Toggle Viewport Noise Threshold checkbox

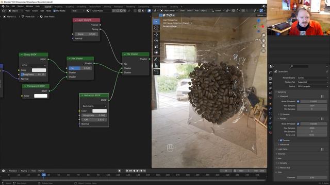point(298,101)
